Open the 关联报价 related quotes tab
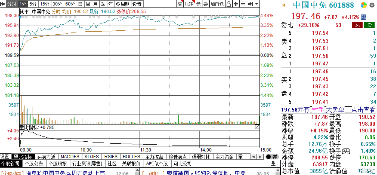 (131, 164)
